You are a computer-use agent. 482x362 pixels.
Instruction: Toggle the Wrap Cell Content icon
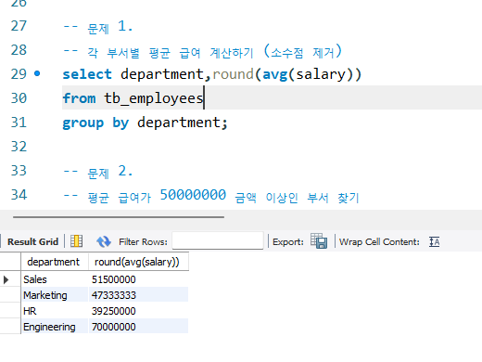pos(434,241)
